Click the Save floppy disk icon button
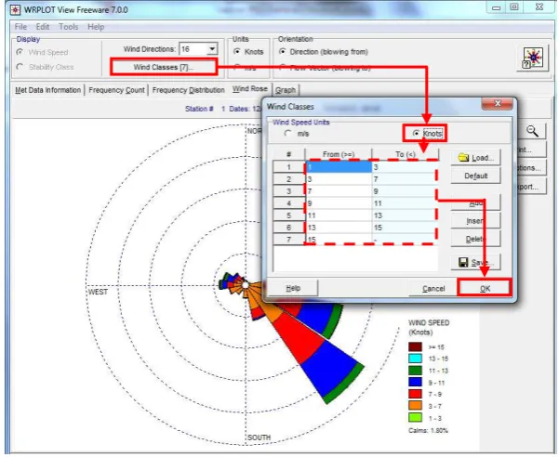The width and height of the screenshot is (559, 457). click(x=476, y=262)
